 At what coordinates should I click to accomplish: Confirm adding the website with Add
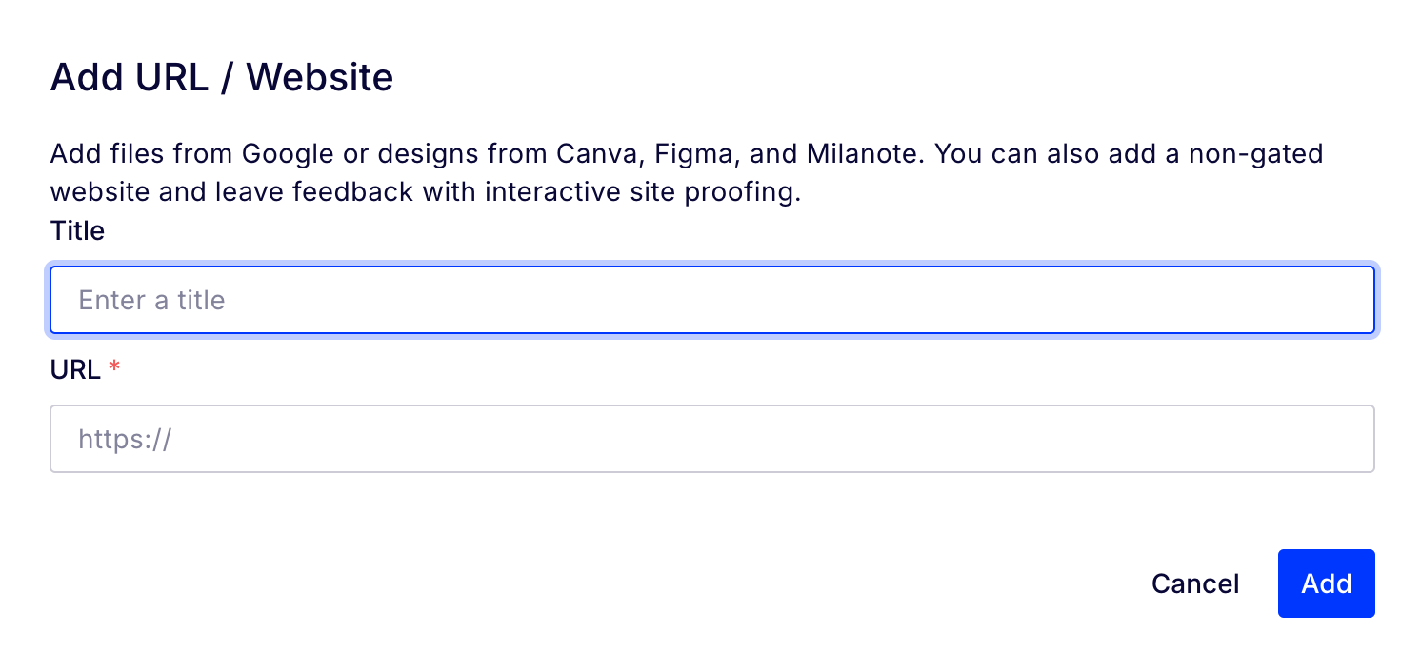[1326, 583]
